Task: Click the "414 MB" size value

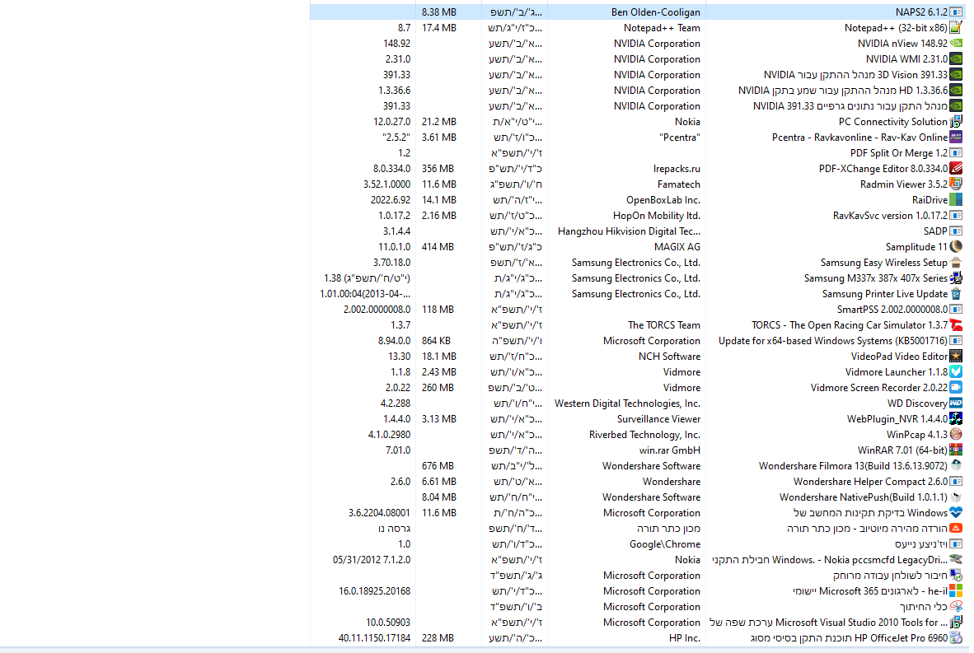Action: click(438, 247)
